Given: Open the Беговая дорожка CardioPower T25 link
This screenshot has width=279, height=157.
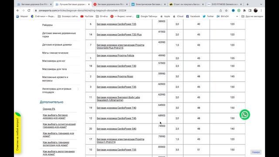Looking at the screenshot, I should 116,24.
